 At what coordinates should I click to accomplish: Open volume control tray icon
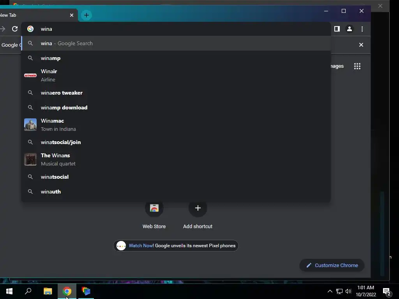pyautogui.click(x=348, y=291)
